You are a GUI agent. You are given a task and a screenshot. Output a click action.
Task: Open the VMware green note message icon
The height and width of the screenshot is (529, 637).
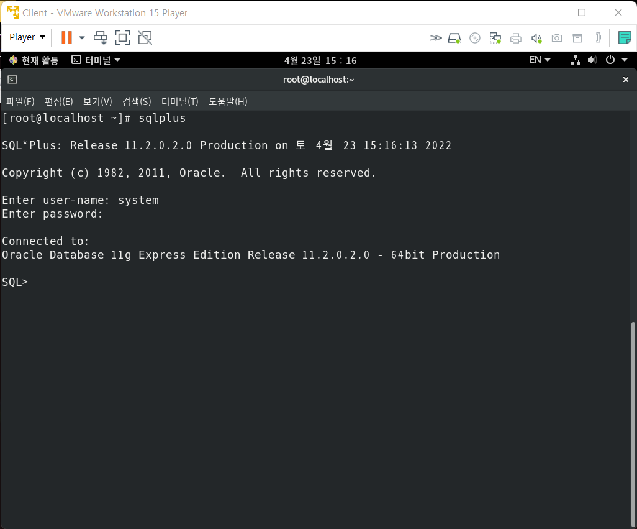625,38
